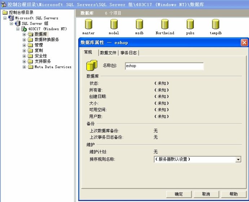Select the msdb database icon
The height and width of the screenshot is (202, 249).
coord(139,24)
